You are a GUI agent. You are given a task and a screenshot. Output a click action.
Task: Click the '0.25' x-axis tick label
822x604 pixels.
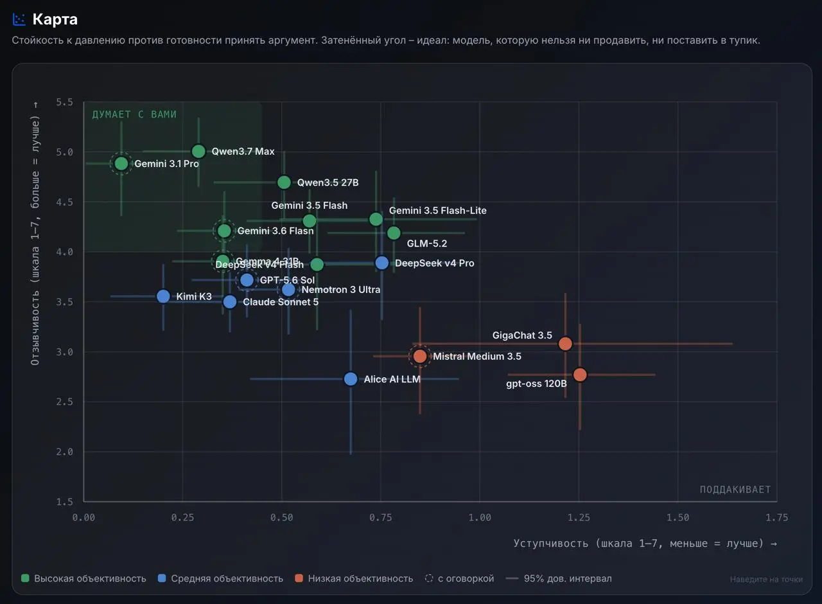coord(183,517)
